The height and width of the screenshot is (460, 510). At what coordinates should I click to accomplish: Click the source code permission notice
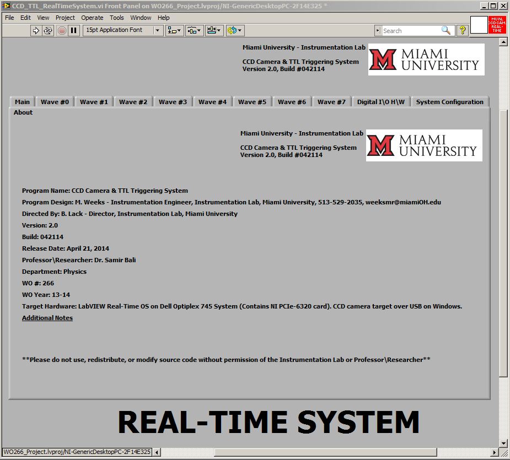(226, 360)
